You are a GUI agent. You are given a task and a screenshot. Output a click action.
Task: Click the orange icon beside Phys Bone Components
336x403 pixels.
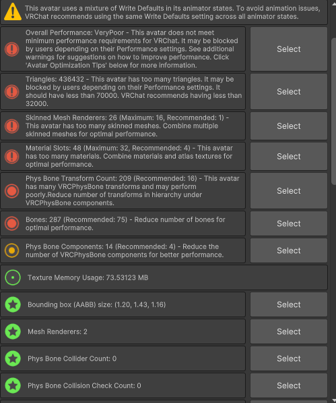coord(12,250)
